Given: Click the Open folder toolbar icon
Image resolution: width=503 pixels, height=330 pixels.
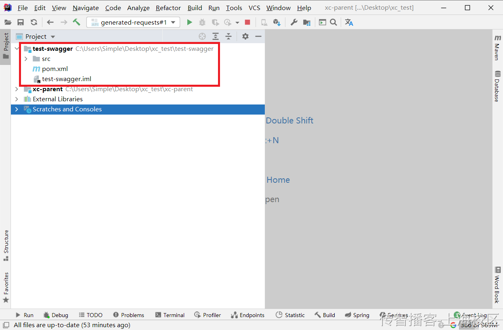Looking at the screenshot, I should coord(8,23).
